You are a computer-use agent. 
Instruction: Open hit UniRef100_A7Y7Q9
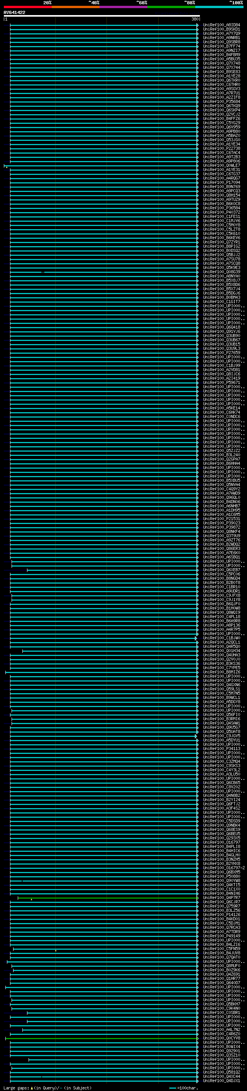click(x=222, y=33)
